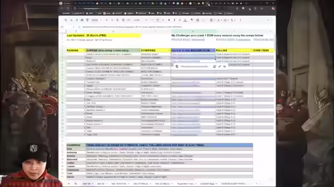This screenshot has width=334, height=187.
Task: Select the Ambessa champion cell
Action: [76, 152]
